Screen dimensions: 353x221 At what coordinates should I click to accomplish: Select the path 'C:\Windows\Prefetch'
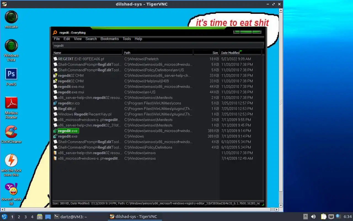click(x=141, y=59)
